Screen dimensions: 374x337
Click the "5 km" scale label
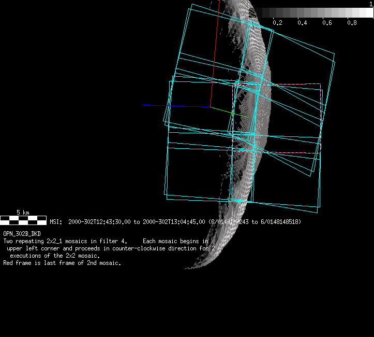tap(23, 212)
